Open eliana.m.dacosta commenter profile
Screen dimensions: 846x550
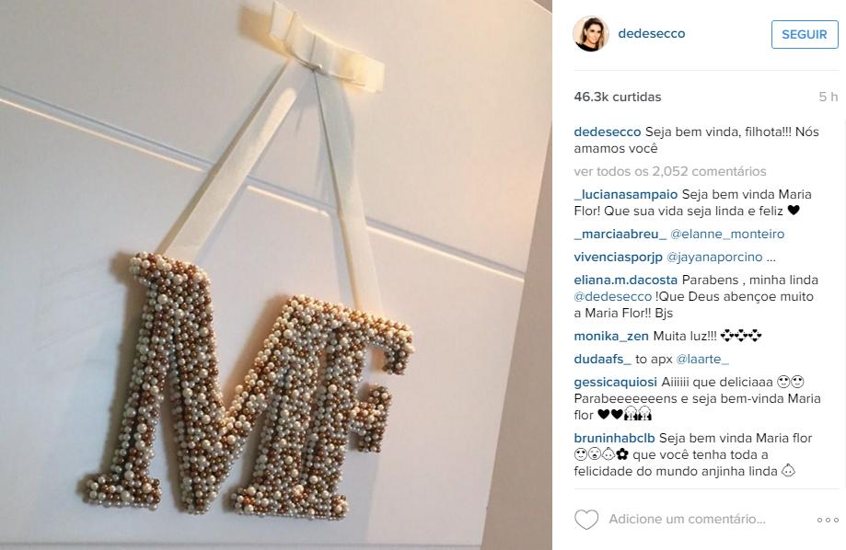pos(626,281)
